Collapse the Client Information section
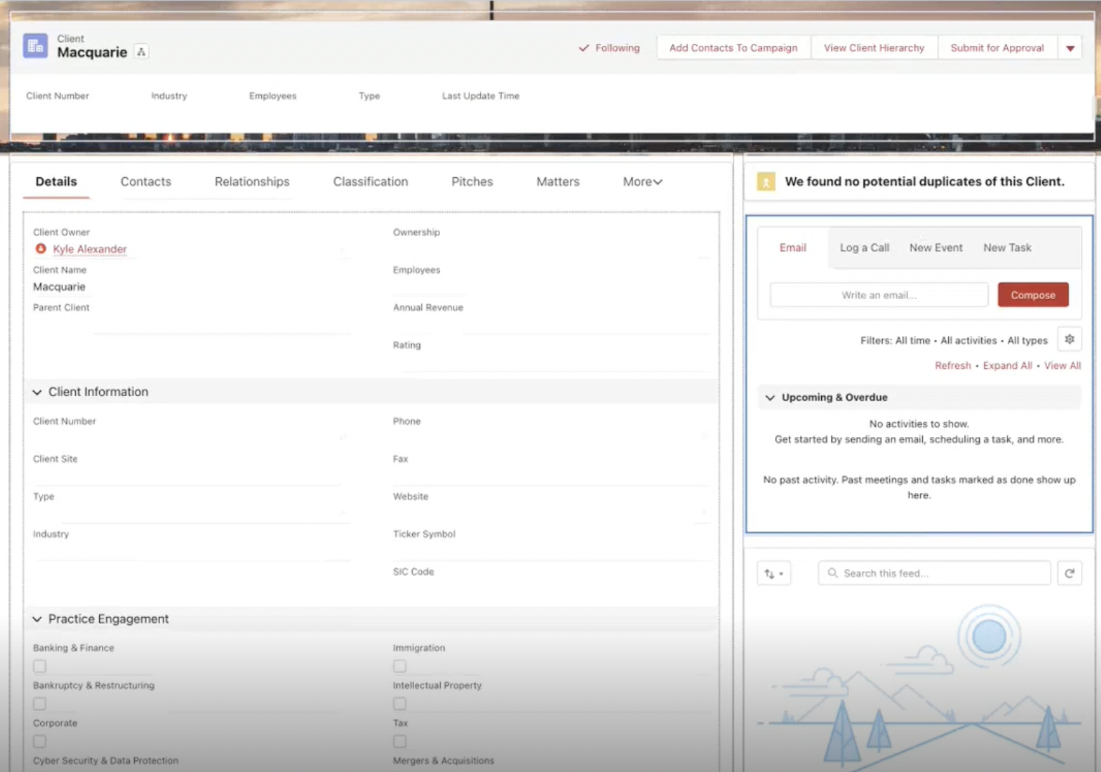The image size is (1101, 772). [37, 392]
